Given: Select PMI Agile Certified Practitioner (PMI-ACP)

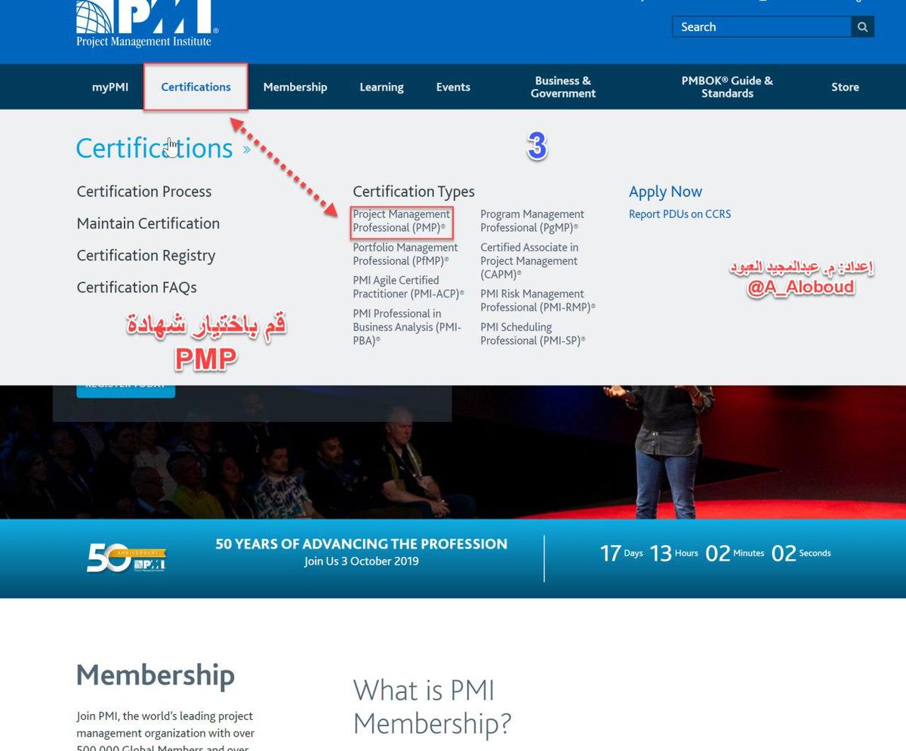Looking at the screenshot, I should (408, 287).
